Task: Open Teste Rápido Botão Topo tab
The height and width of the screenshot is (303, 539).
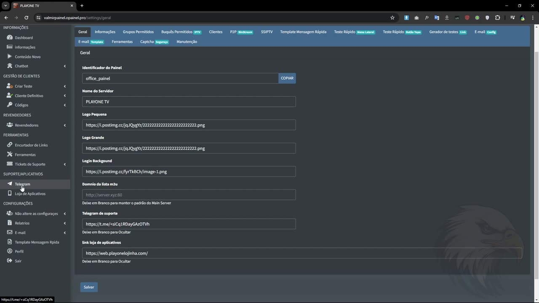Action: click(402, 32)
